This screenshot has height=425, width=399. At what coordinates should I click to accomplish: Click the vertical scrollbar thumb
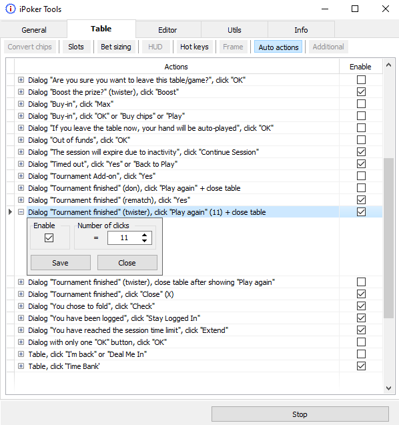[388, 238]
